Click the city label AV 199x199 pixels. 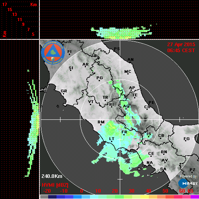[x=165, y=160]
